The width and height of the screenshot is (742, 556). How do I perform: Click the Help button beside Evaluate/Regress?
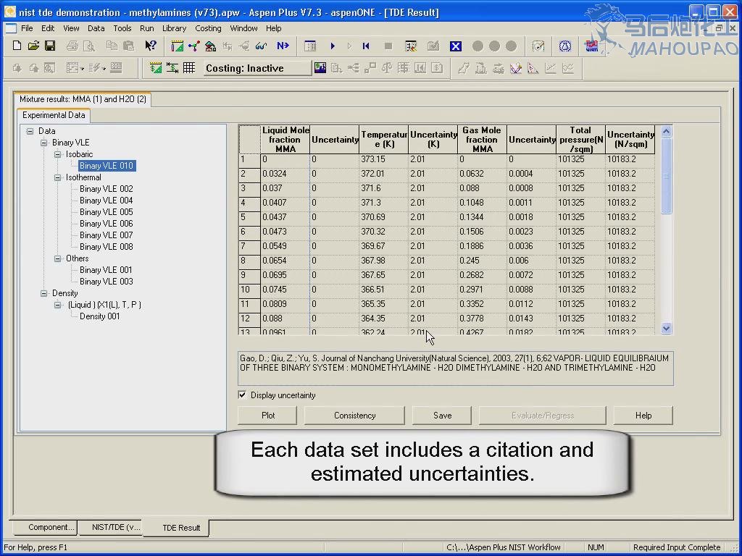coord(643,415)
